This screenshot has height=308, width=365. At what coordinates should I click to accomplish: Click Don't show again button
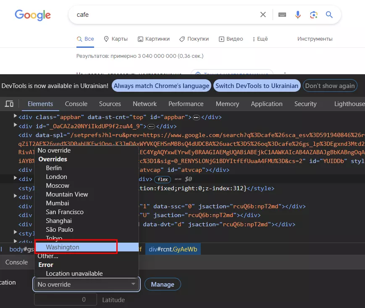pyautogui.click(x=330, y=86)
